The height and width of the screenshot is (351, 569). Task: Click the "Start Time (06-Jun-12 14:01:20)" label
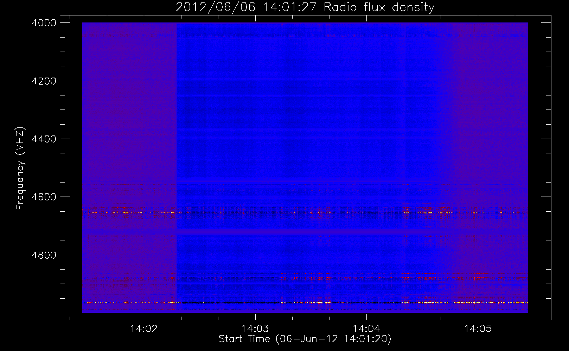tap(305, 339)
